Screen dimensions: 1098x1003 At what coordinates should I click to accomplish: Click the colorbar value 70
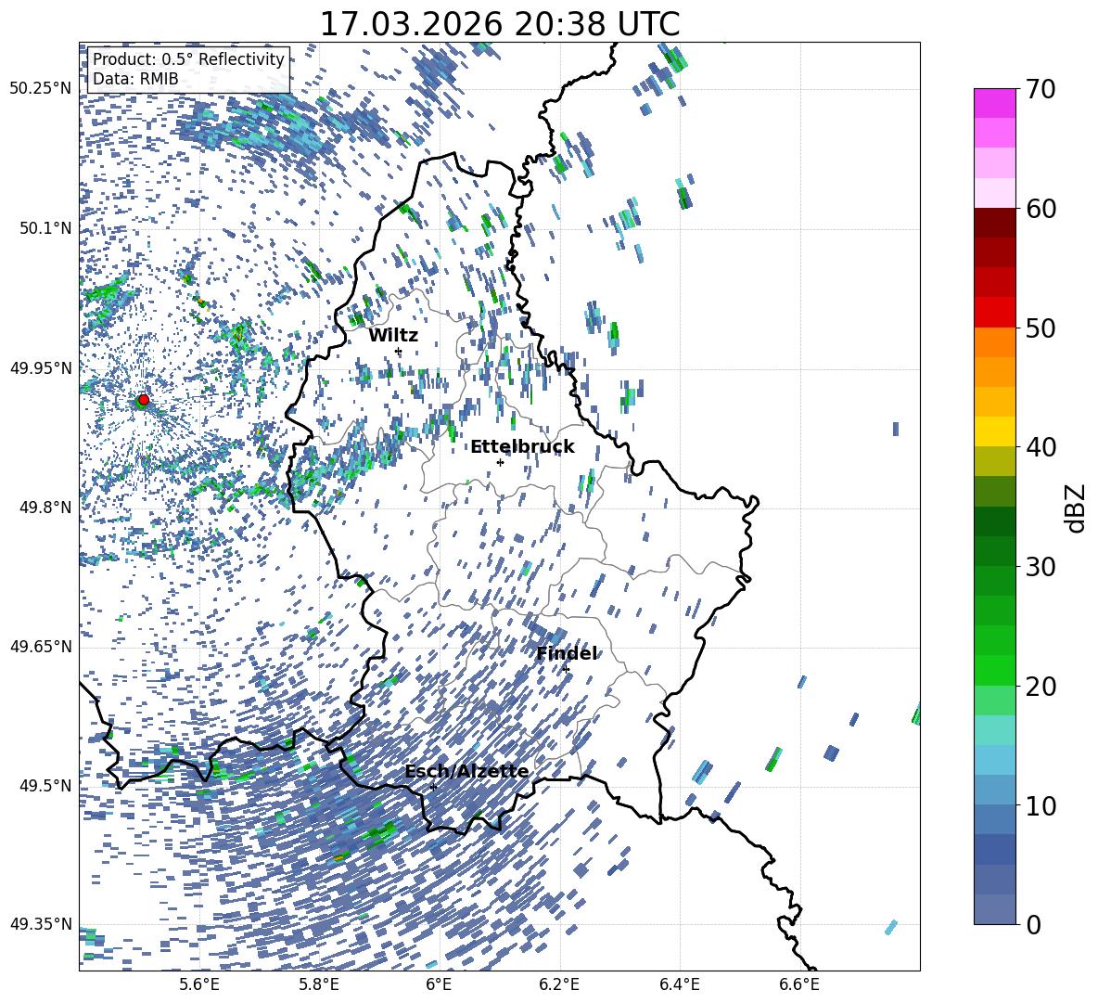pos(1040,89)
